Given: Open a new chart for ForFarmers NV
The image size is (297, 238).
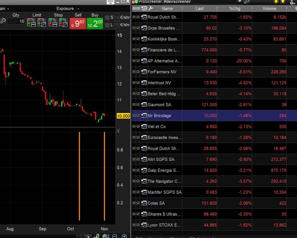Looking at the screenshot, I should pyautogui.click(x=144, y=72).
